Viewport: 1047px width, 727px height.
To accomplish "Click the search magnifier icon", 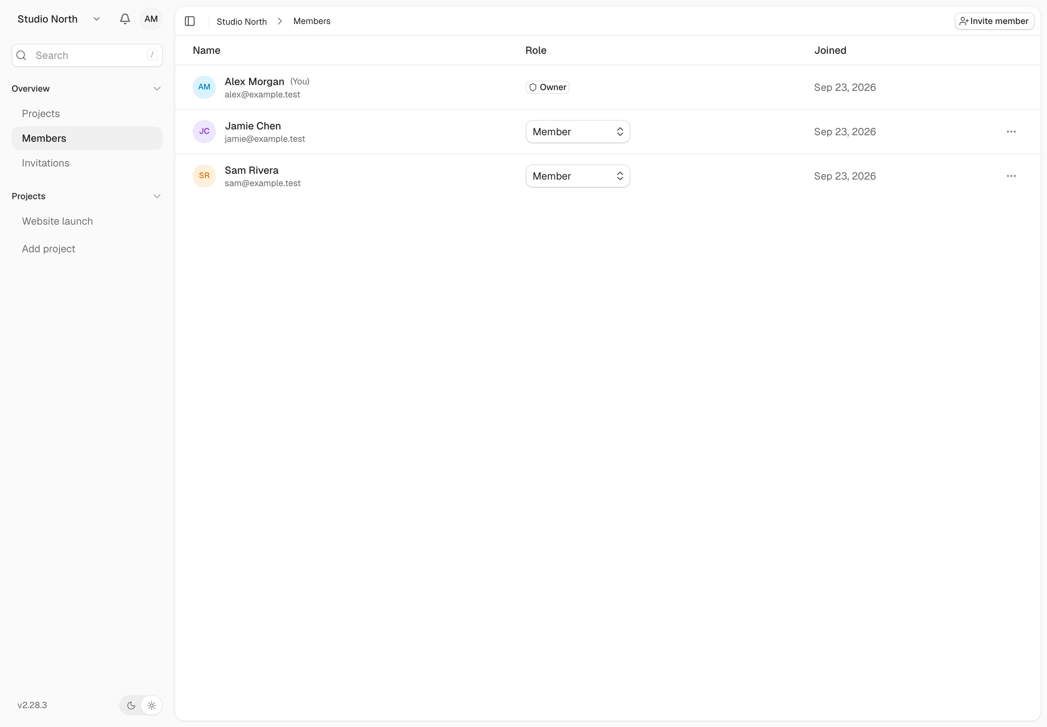I will [21, 56].
